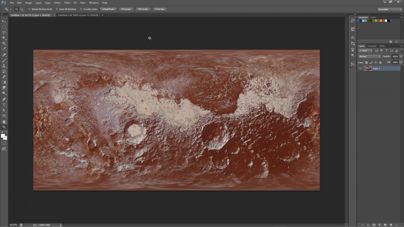
Task: Select the Crop tool
Action: 4,43
